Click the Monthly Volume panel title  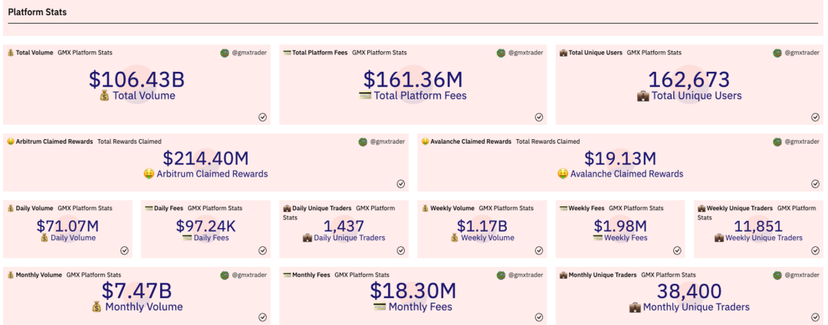38,275
